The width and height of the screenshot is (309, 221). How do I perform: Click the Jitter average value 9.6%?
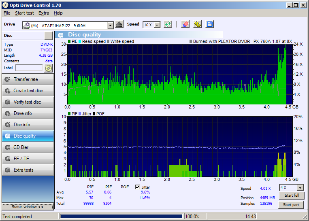pos(145,192)
